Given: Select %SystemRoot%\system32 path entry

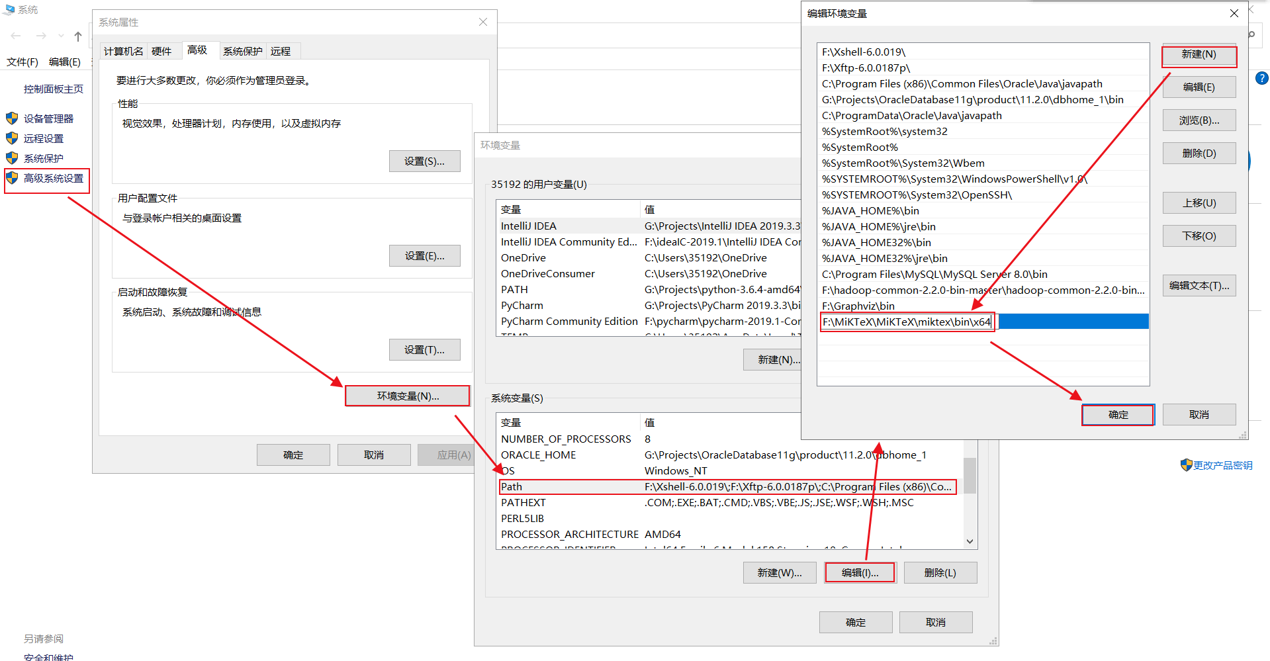Looking at the screenshot, I should [983, 131].
